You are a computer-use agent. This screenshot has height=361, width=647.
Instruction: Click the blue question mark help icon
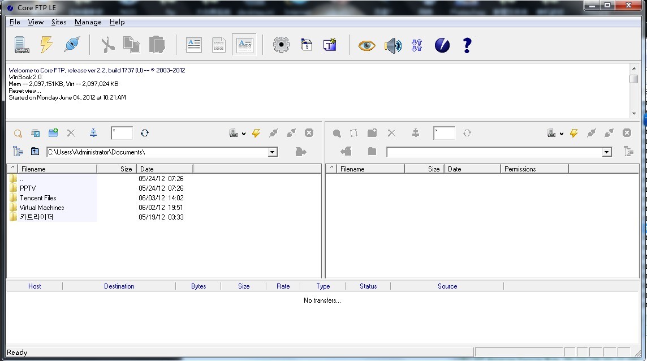[467, 45]
